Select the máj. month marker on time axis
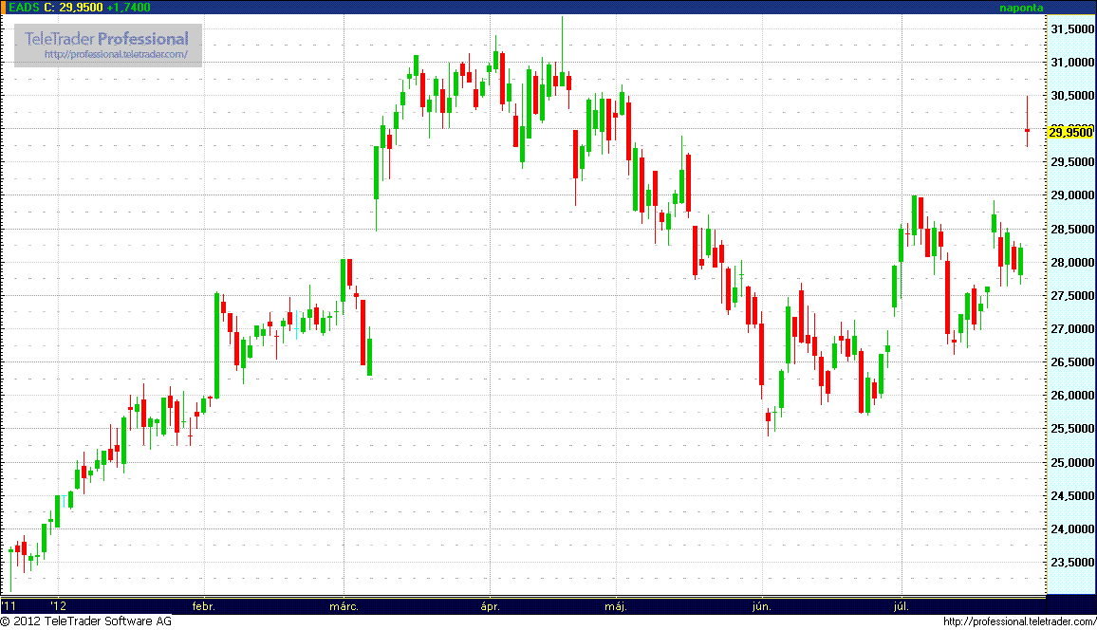 click(x=617, y=605)
